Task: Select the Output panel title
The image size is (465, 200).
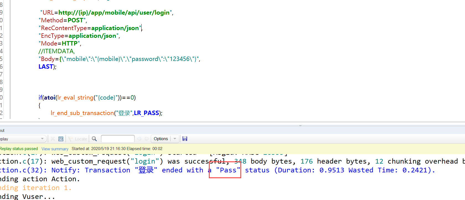Action: 2,130
